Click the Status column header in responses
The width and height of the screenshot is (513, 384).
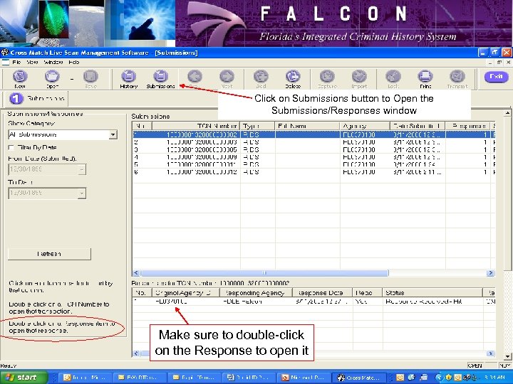point(432,293)
